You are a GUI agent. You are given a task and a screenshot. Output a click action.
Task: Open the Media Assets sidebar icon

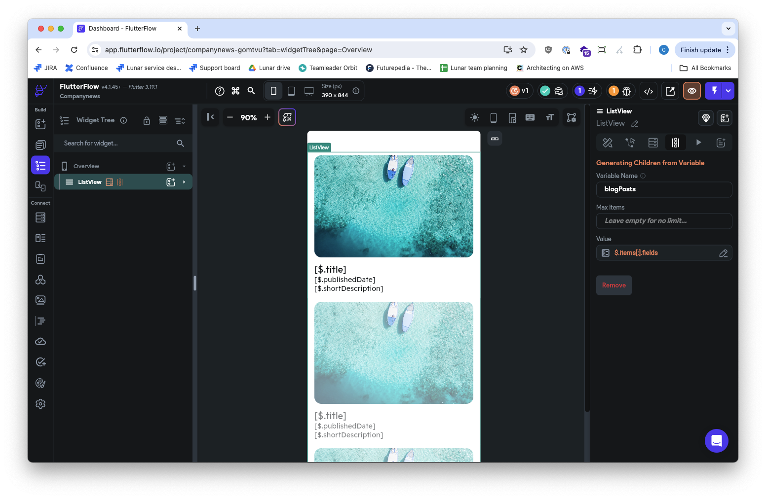coord(40,300)
